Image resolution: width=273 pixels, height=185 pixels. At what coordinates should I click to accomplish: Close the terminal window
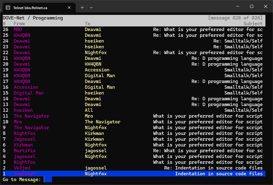coord(265,6)
